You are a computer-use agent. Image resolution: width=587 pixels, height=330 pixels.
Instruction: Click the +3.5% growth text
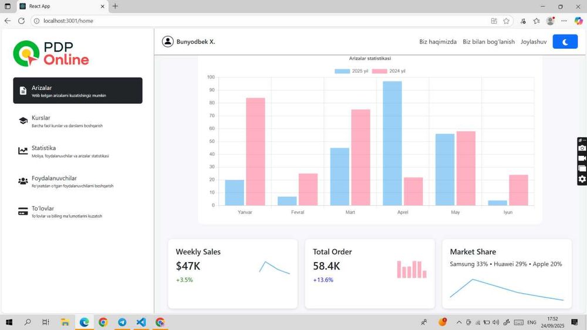pos(184,280)
